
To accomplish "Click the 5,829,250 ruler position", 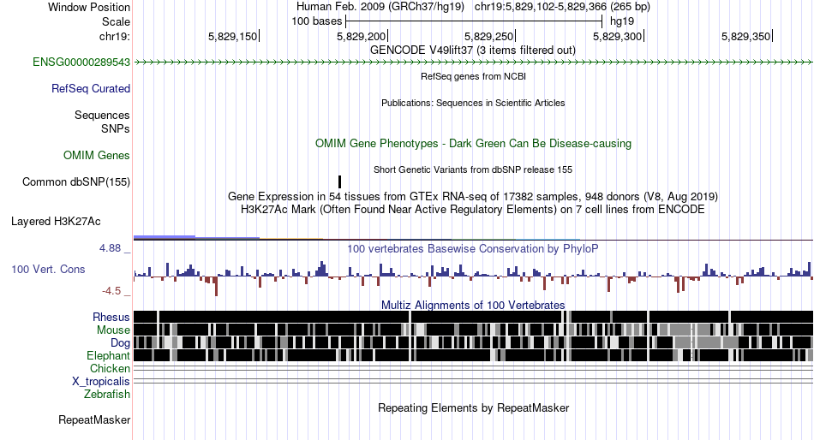I will (x=489, y=36).
